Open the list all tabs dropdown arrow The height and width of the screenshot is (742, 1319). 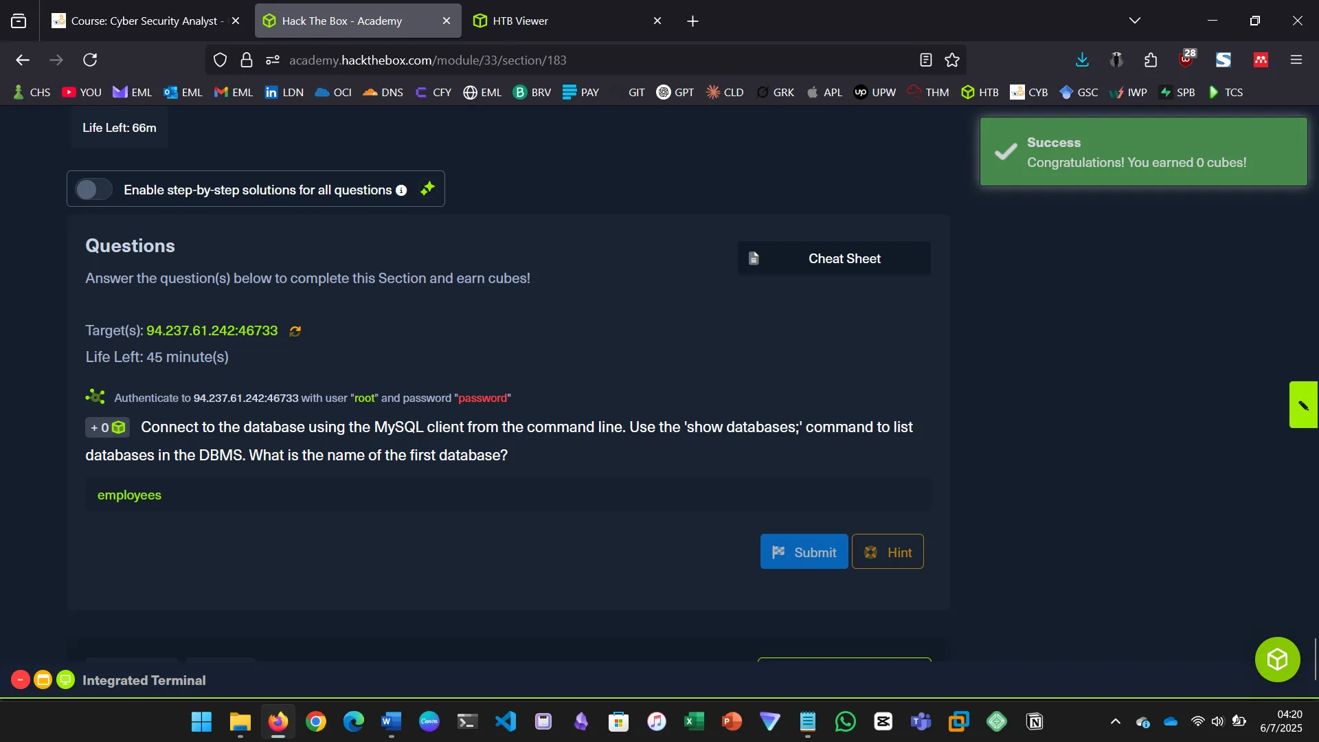[1135, 21]
